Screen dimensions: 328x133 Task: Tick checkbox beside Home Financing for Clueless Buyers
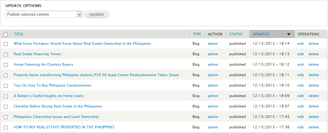click(6, 65)
